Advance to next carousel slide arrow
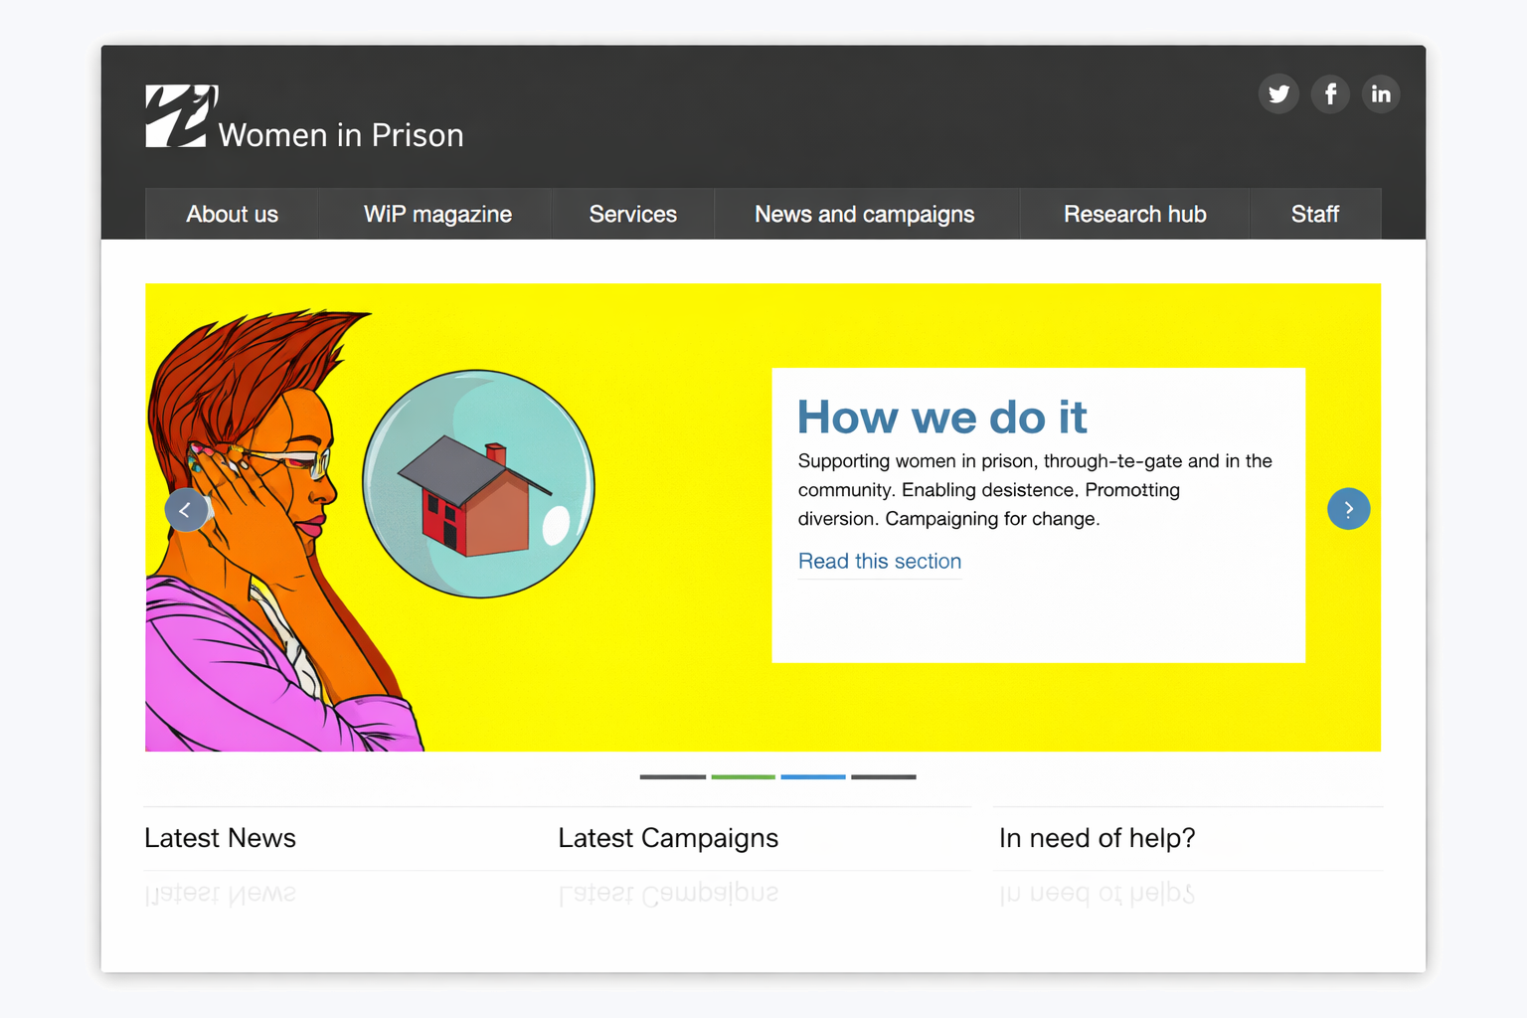Viewport: 1527px width, 1018px height. coord(1349,509)
